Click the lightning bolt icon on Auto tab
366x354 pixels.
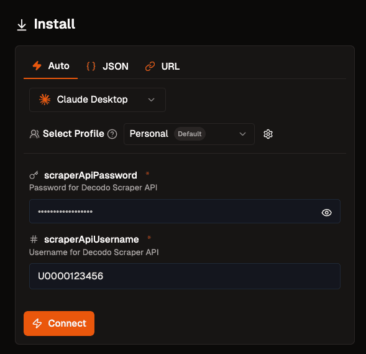37,66
